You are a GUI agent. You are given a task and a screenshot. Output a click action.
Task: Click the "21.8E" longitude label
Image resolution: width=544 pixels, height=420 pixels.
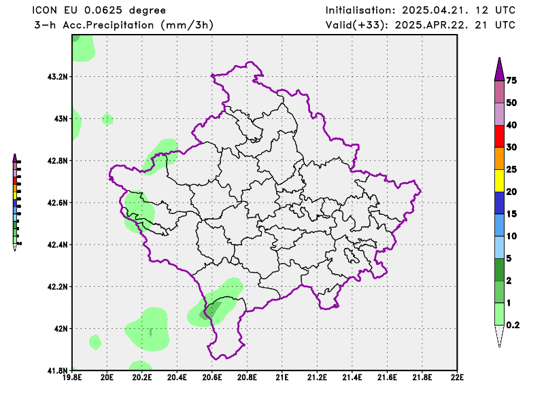[x=422, y=377]
